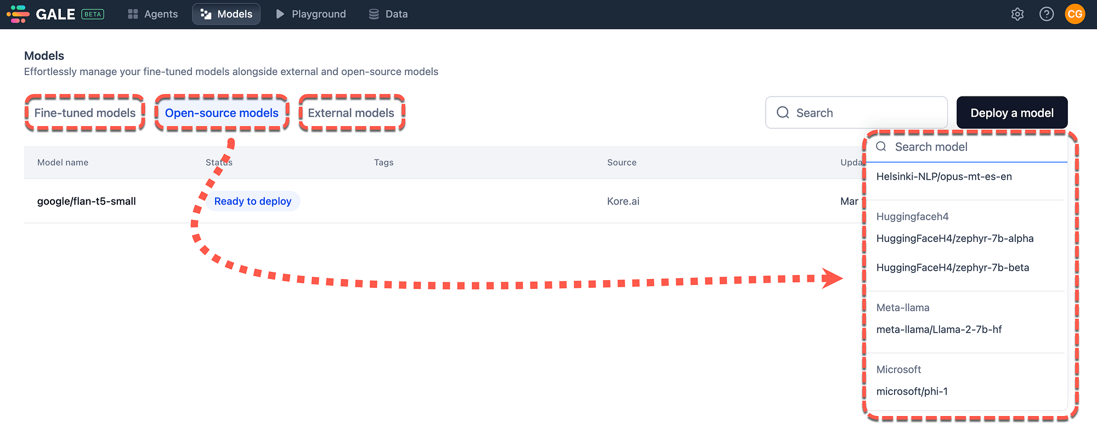Focus the Search model input field
Screen dimensions: 1097x427
pyautogui.click(x=968, y=147)
